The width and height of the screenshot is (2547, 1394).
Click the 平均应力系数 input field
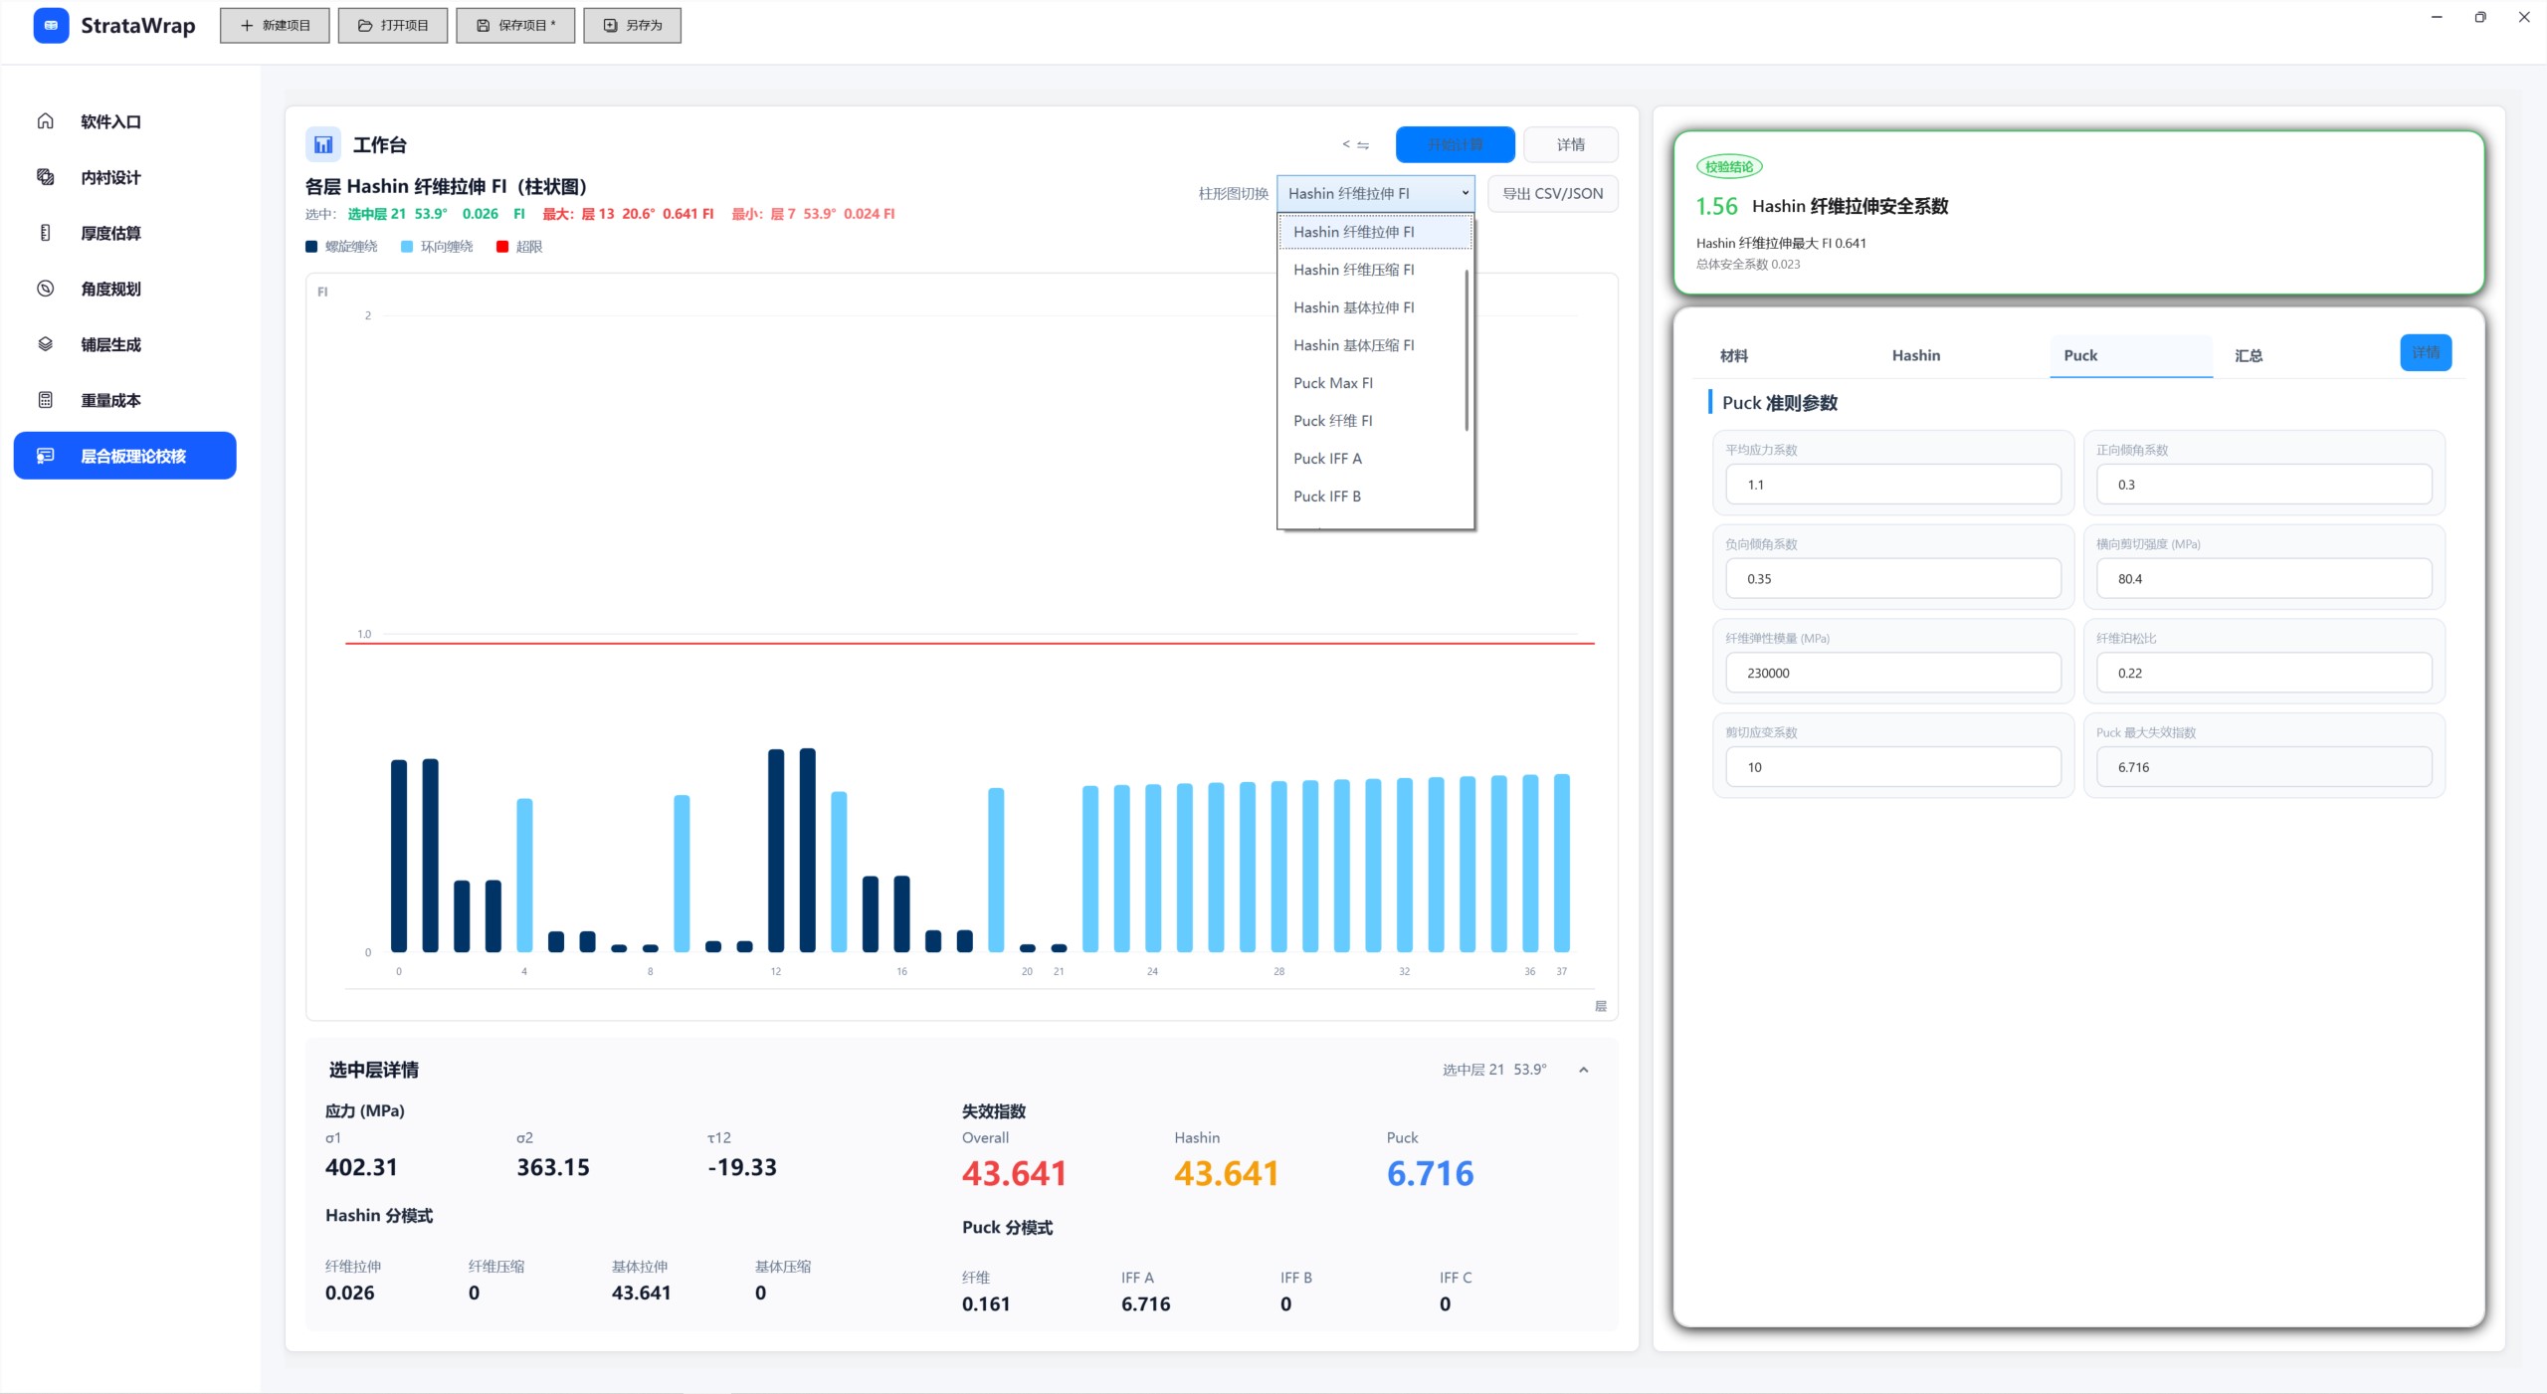(1892, 485)
